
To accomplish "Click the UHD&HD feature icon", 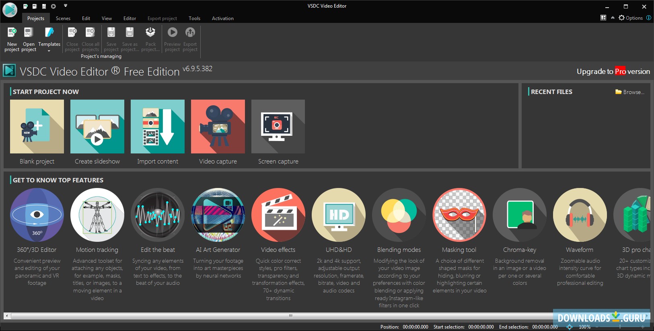I will click(339, 215).
